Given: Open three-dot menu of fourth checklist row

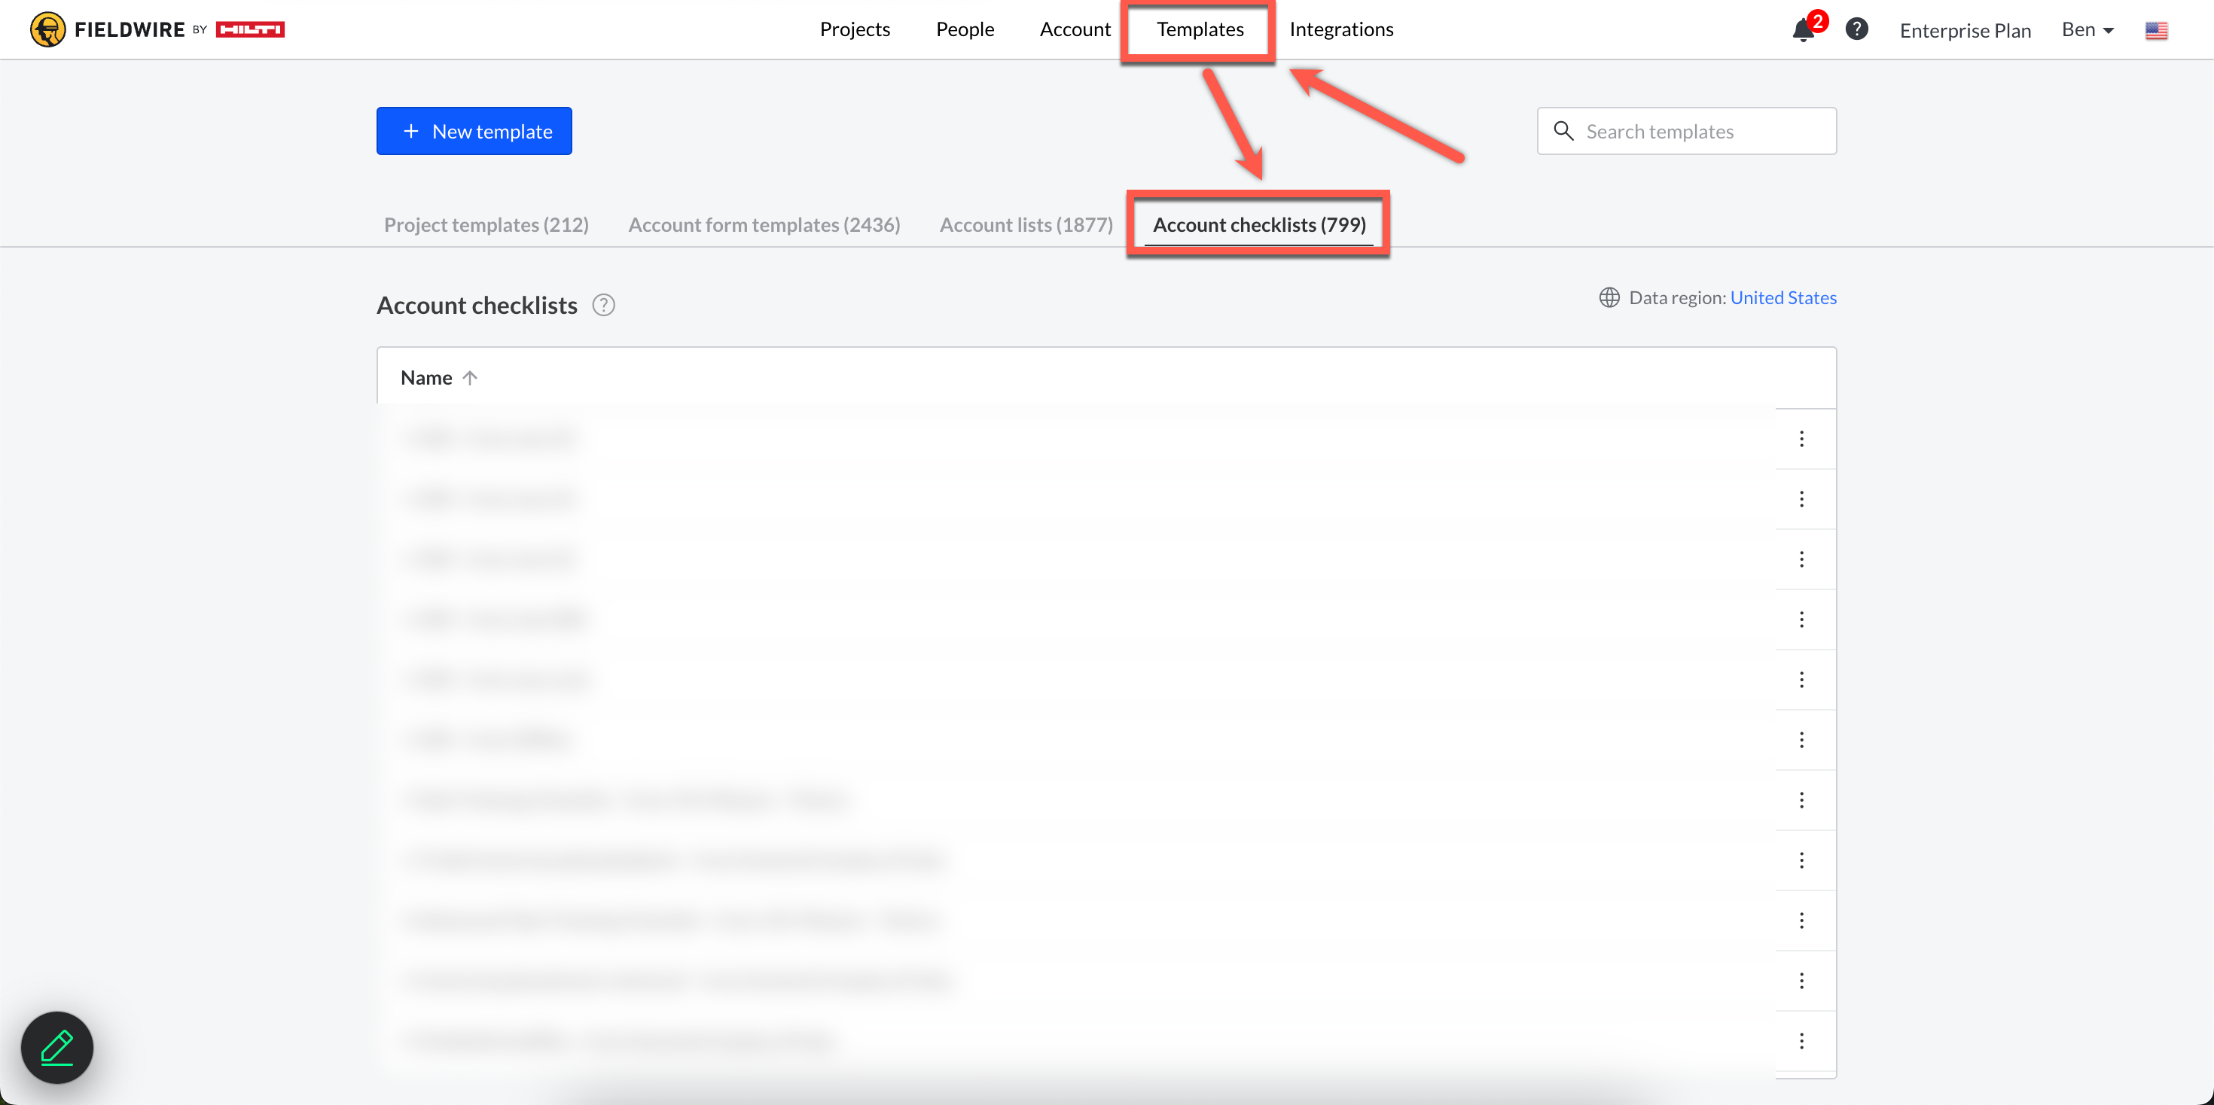Looking at the screenshot, I should pos(1801,619).
